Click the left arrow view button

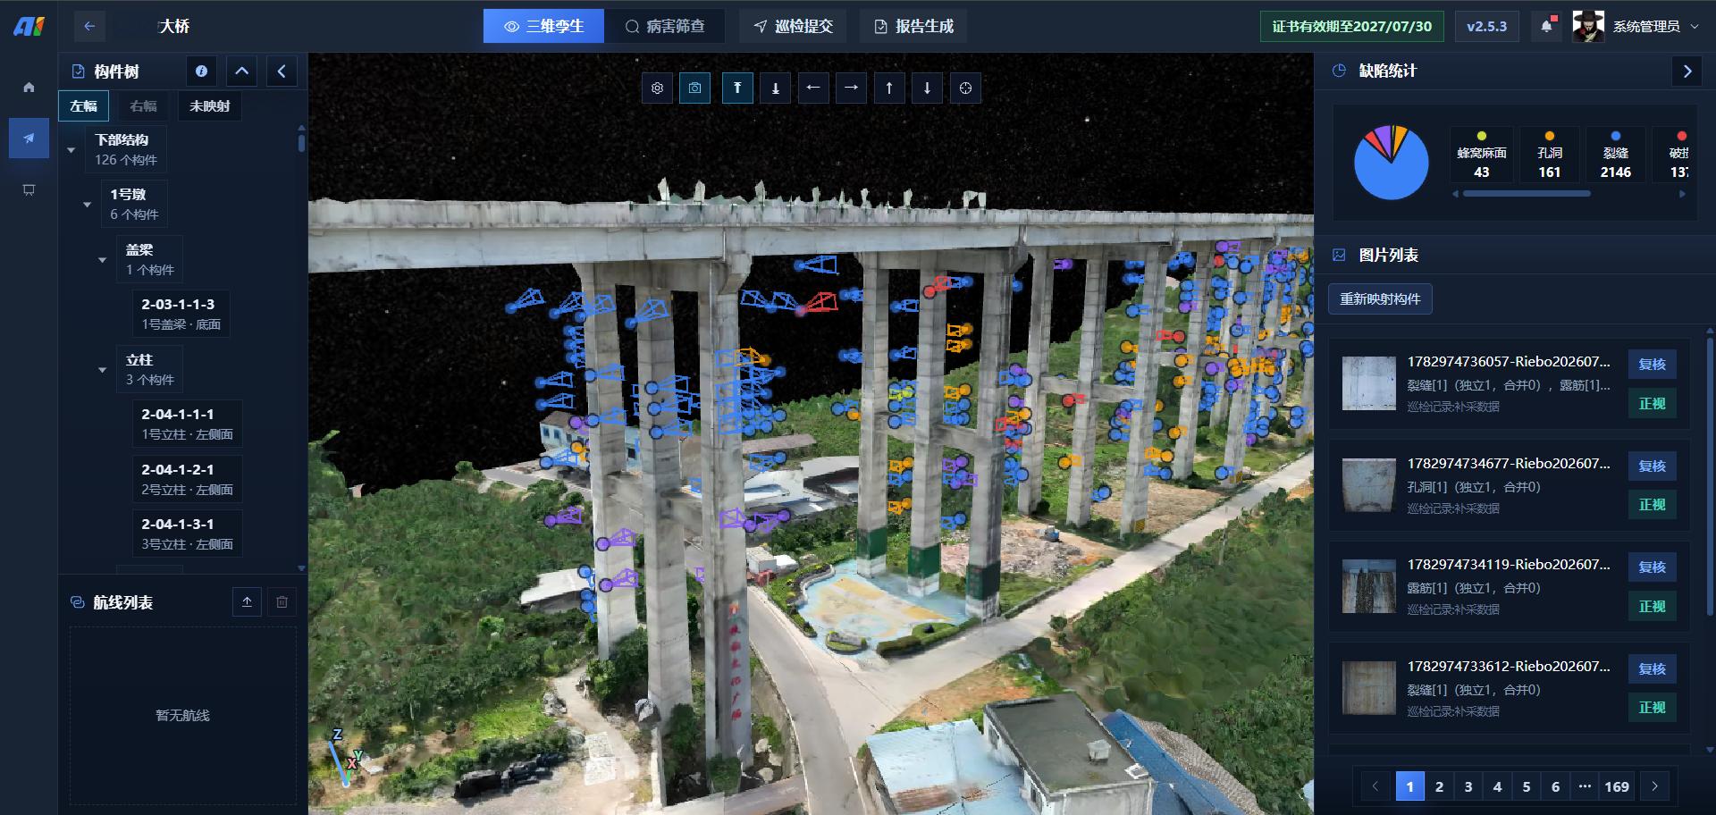click(x=813, y=88)
